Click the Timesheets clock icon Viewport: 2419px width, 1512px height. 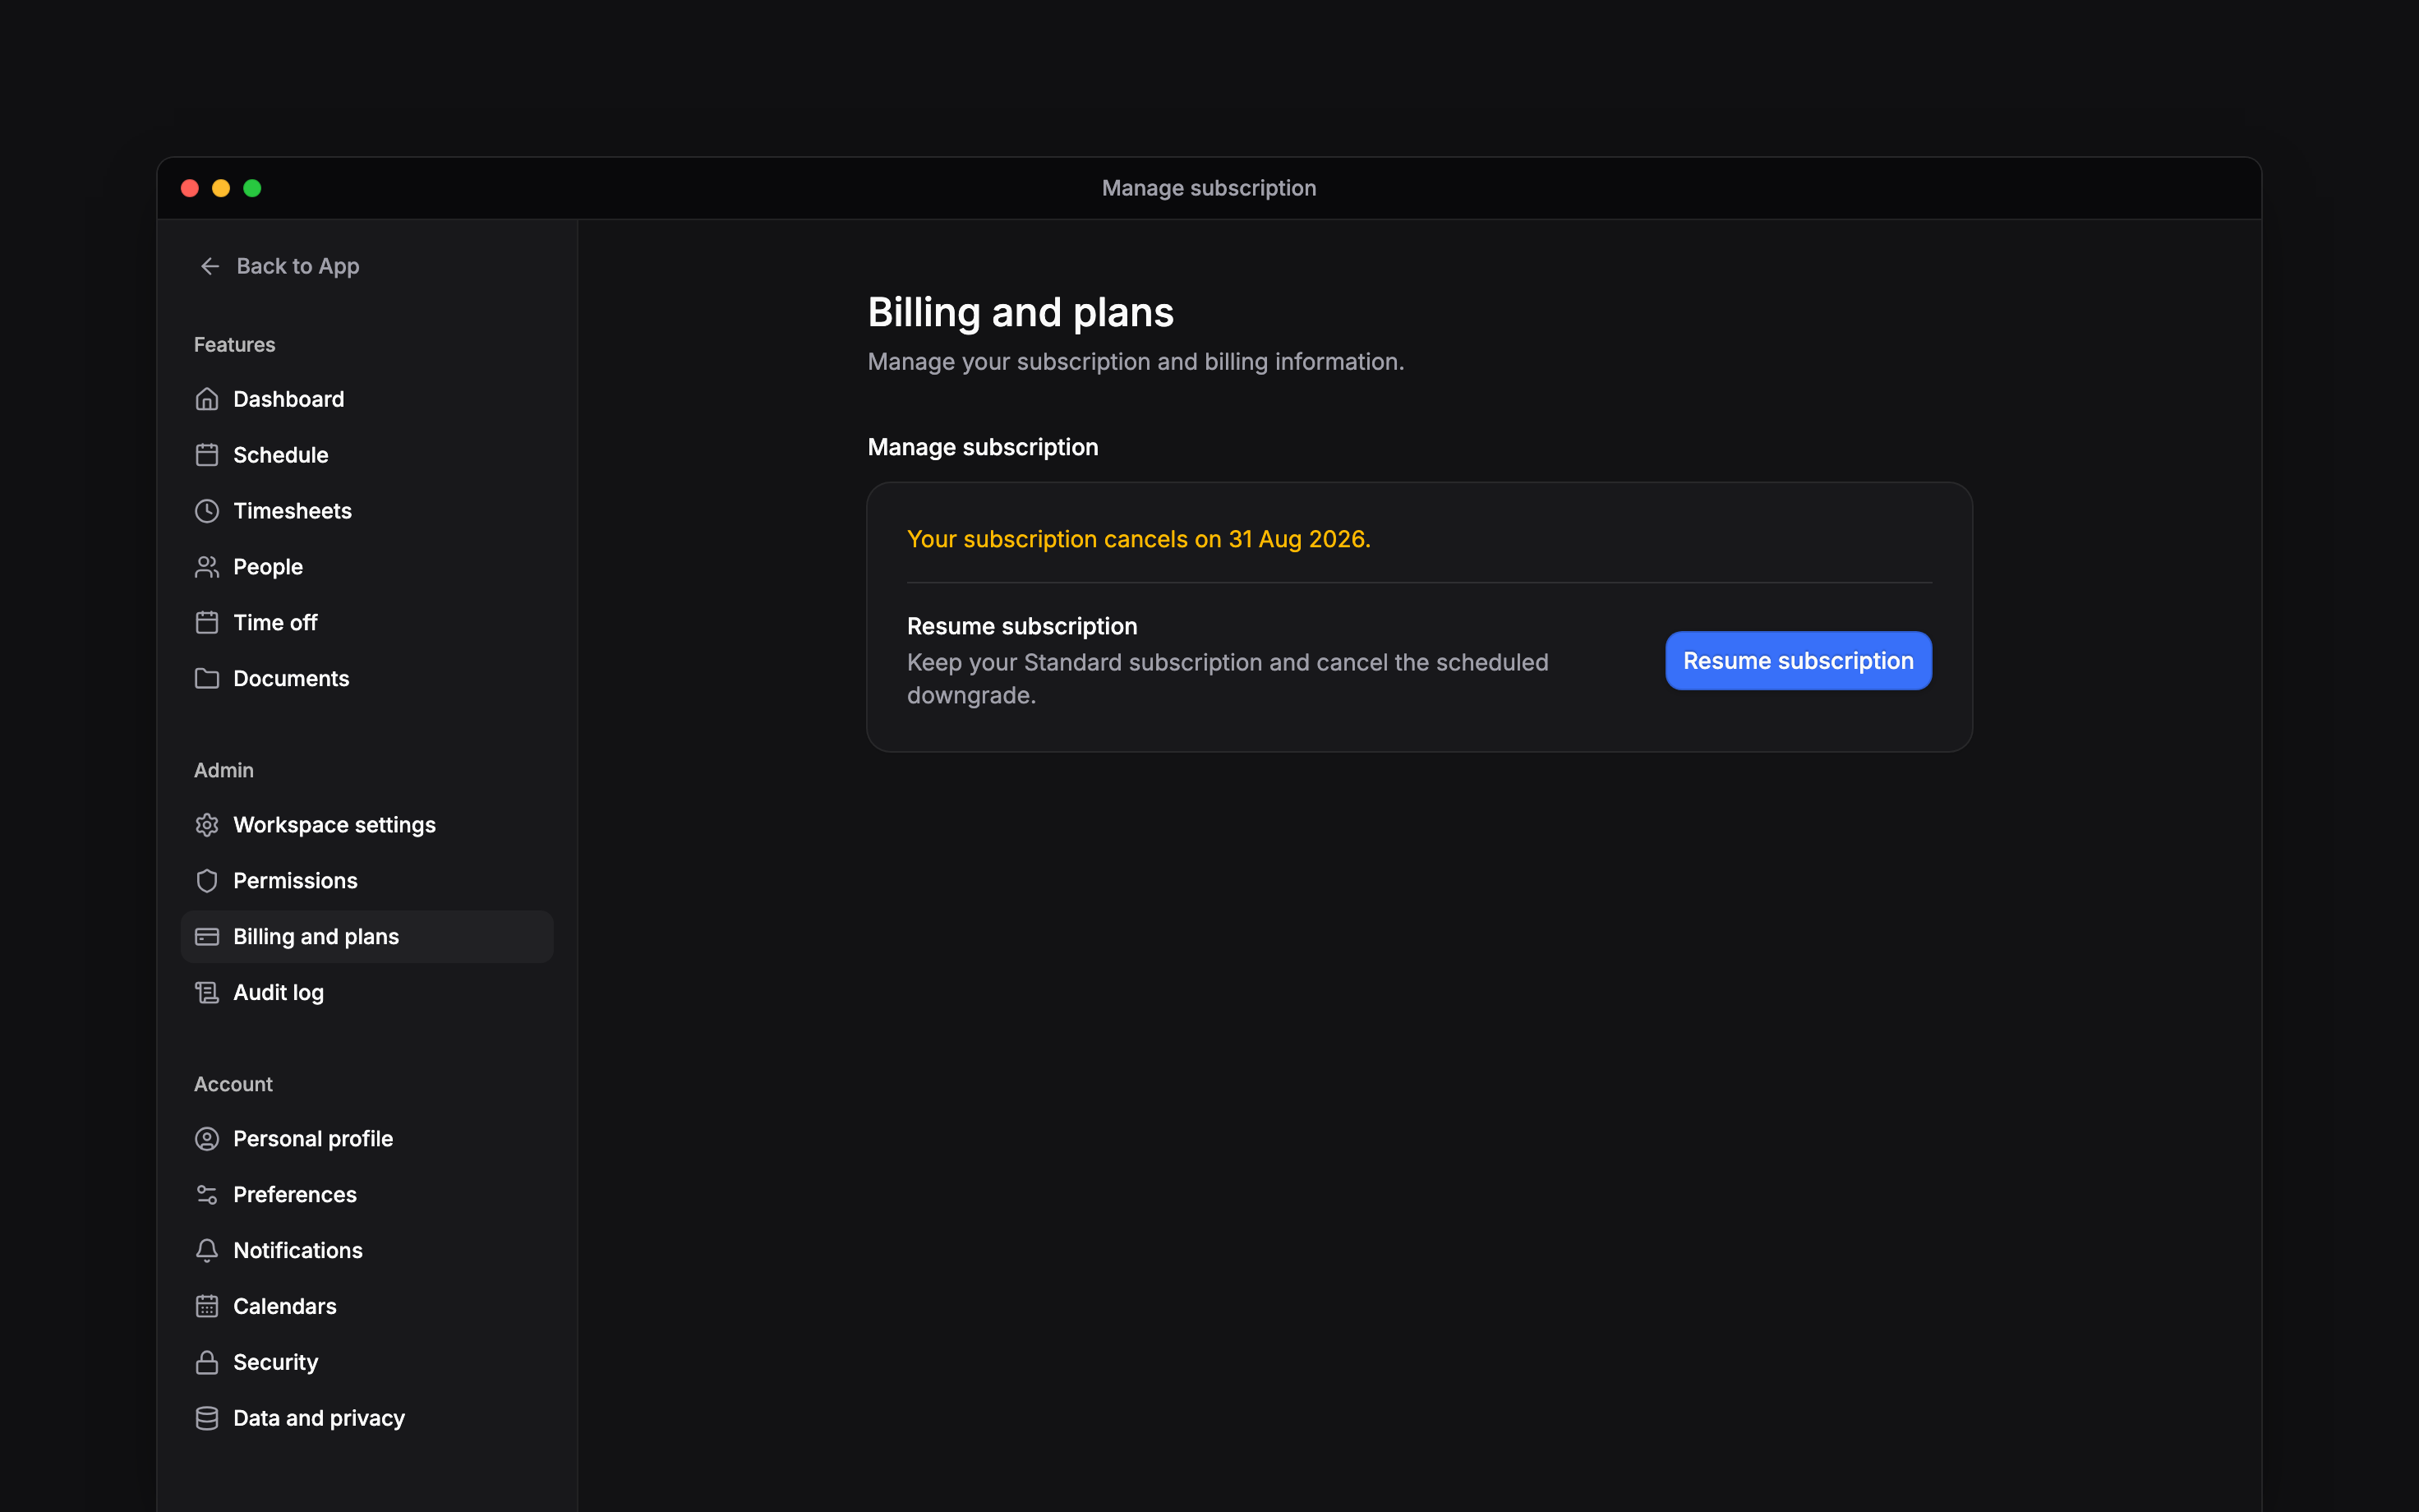click(207, 511)
